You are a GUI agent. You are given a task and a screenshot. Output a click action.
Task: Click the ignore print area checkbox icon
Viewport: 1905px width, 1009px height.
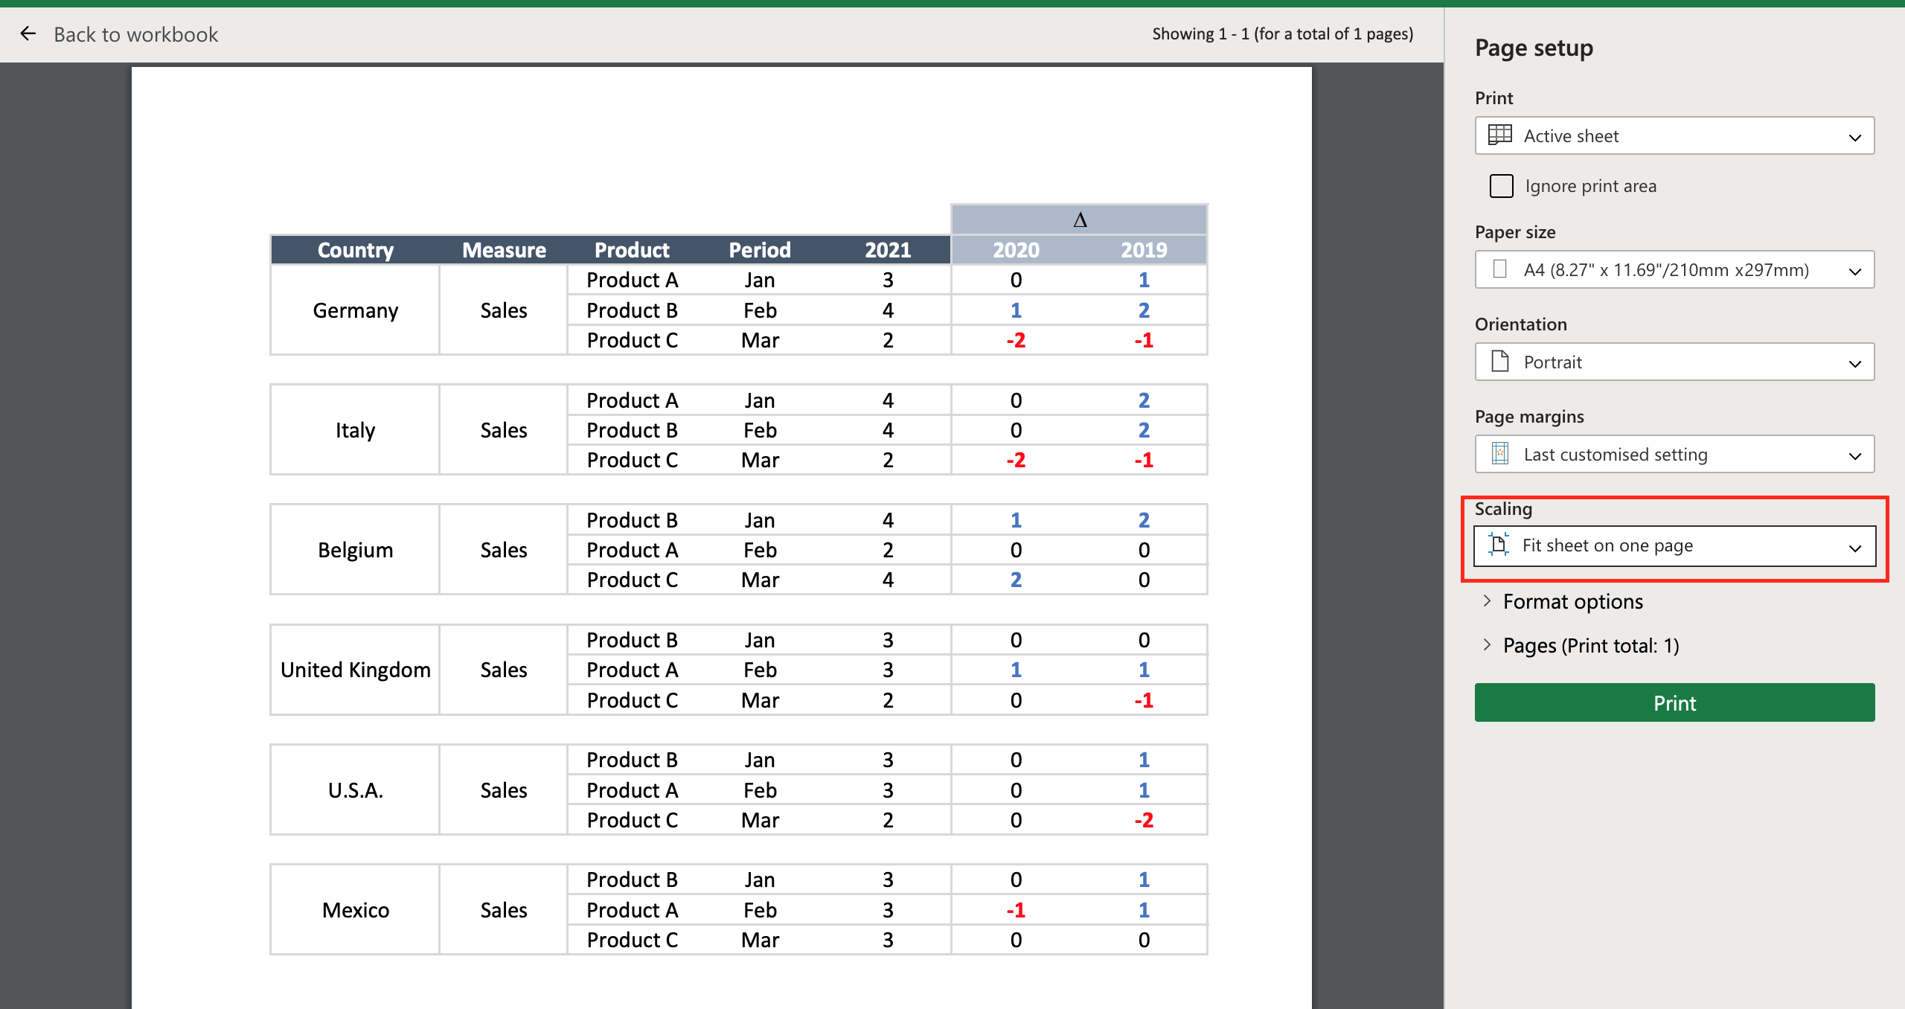[x=1501, y=185]
